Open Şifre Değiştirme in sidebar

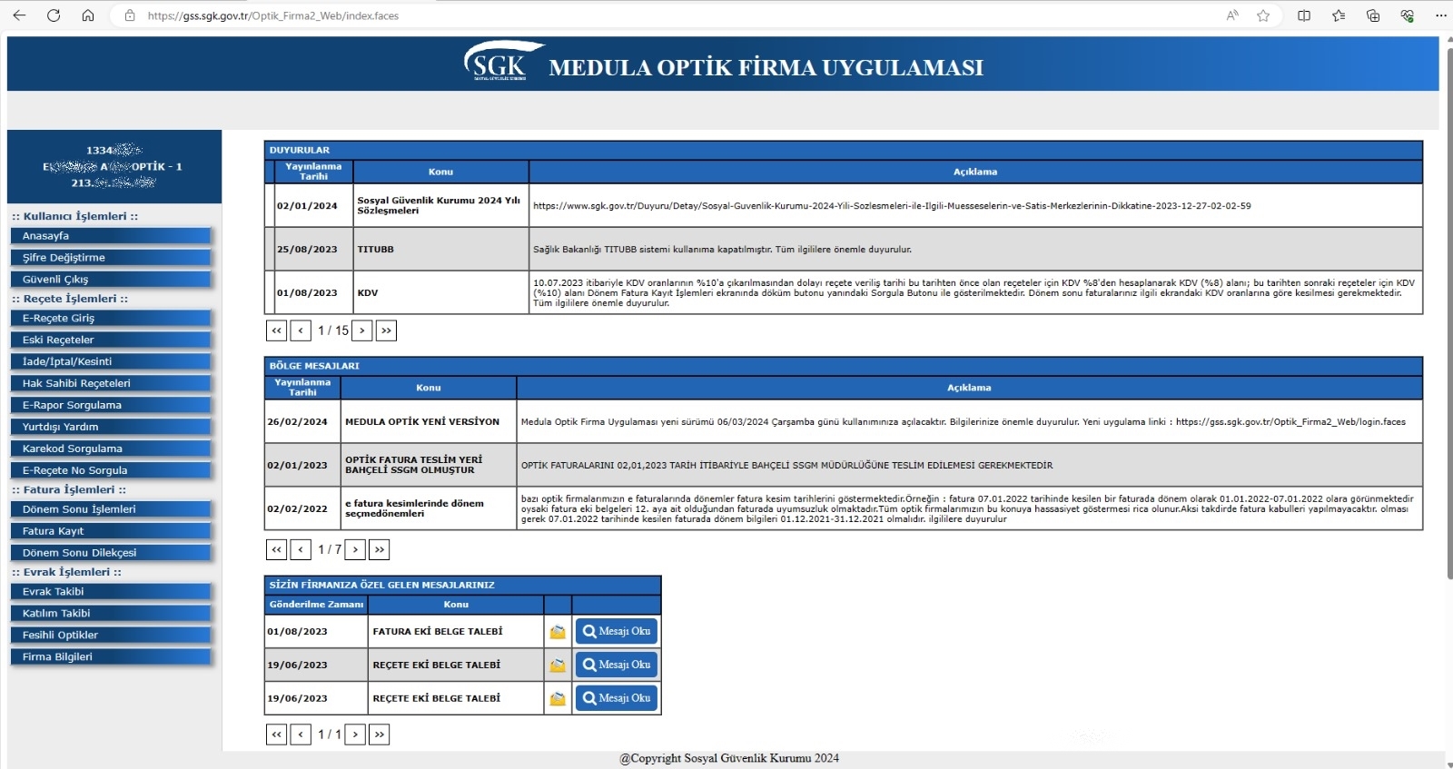coord(110,258)
